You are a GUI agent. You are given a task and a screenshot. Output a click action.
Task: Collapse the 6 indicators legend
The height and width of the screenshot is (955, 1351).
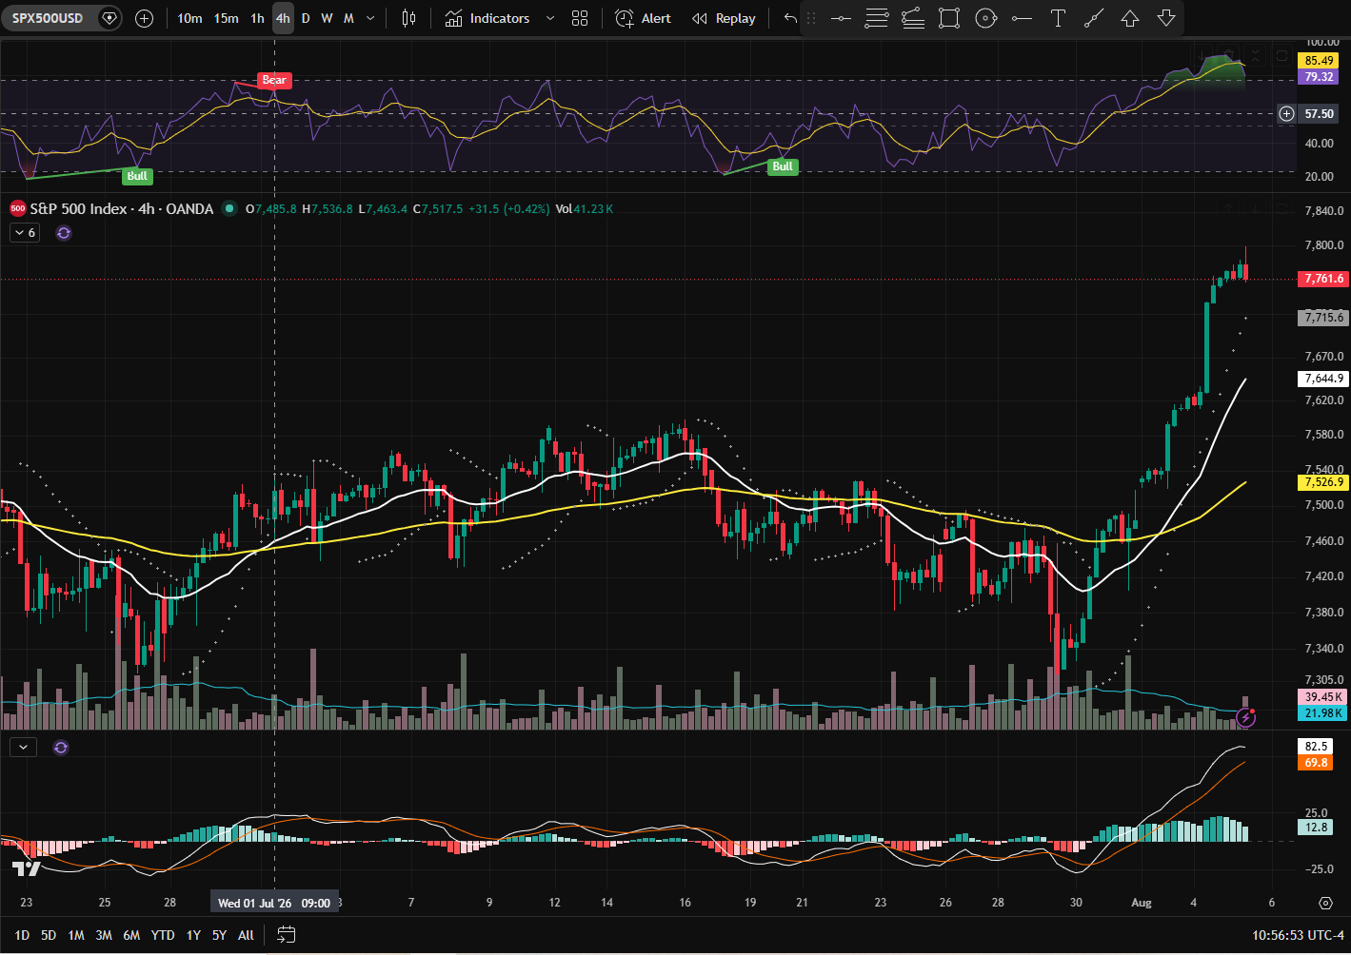(25, 233)
